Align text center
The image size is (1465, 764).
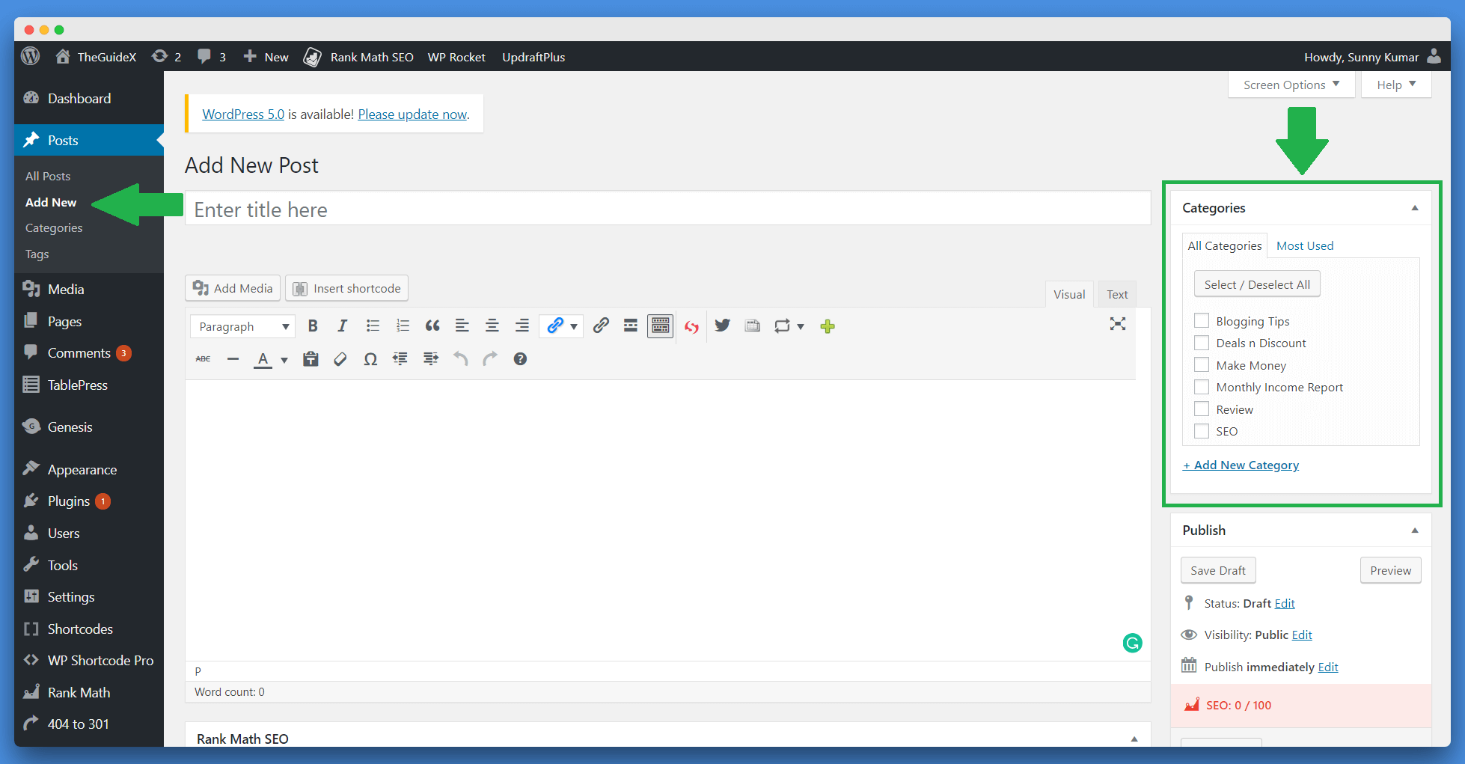492,326
